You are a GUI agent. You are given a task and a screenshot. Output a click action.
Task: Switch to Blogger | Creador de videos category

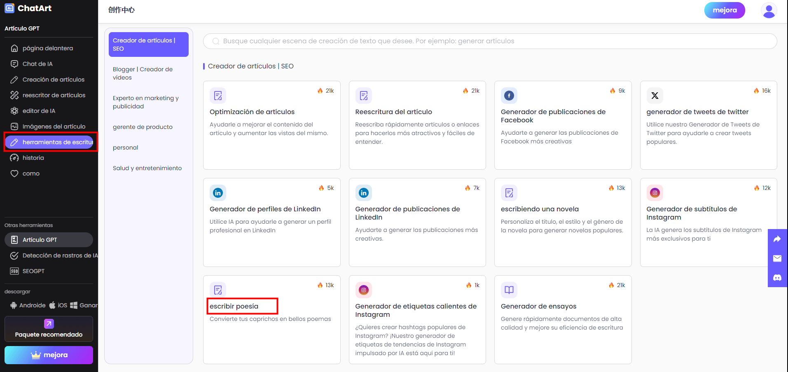click(x=149, y=73)
